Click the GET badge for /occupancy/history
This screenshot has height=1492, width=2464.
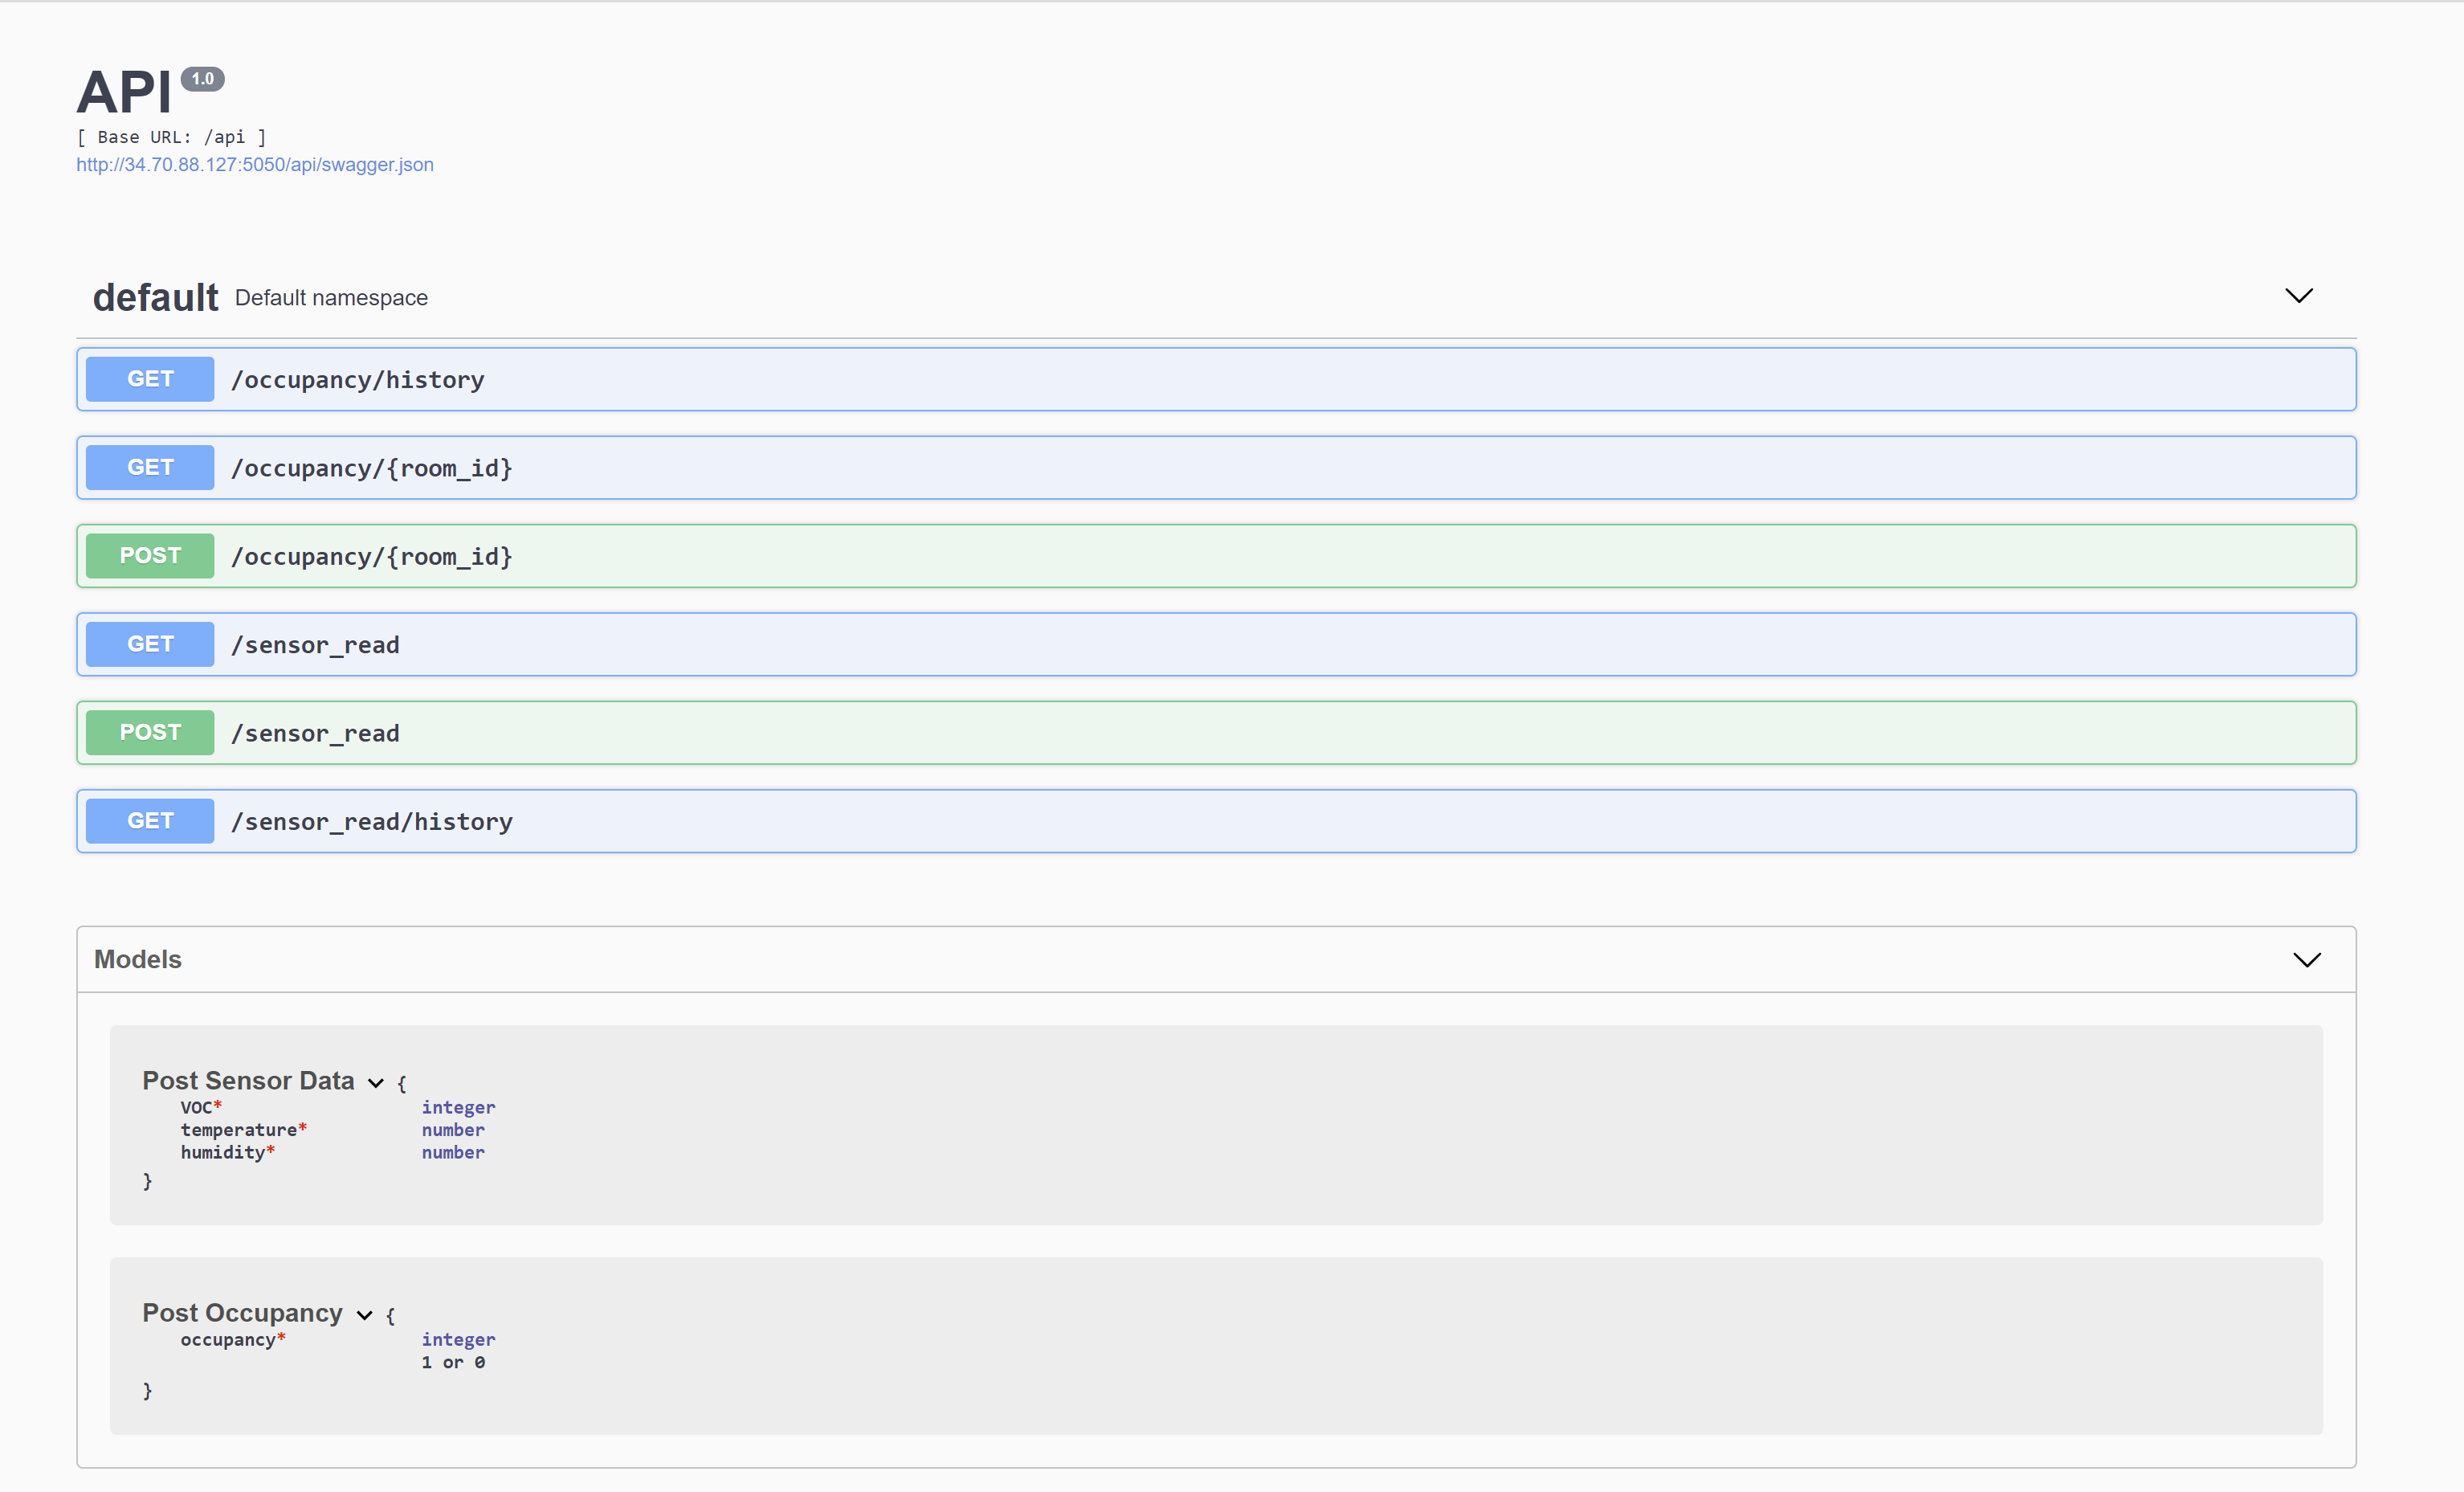[x=150, y=379]
